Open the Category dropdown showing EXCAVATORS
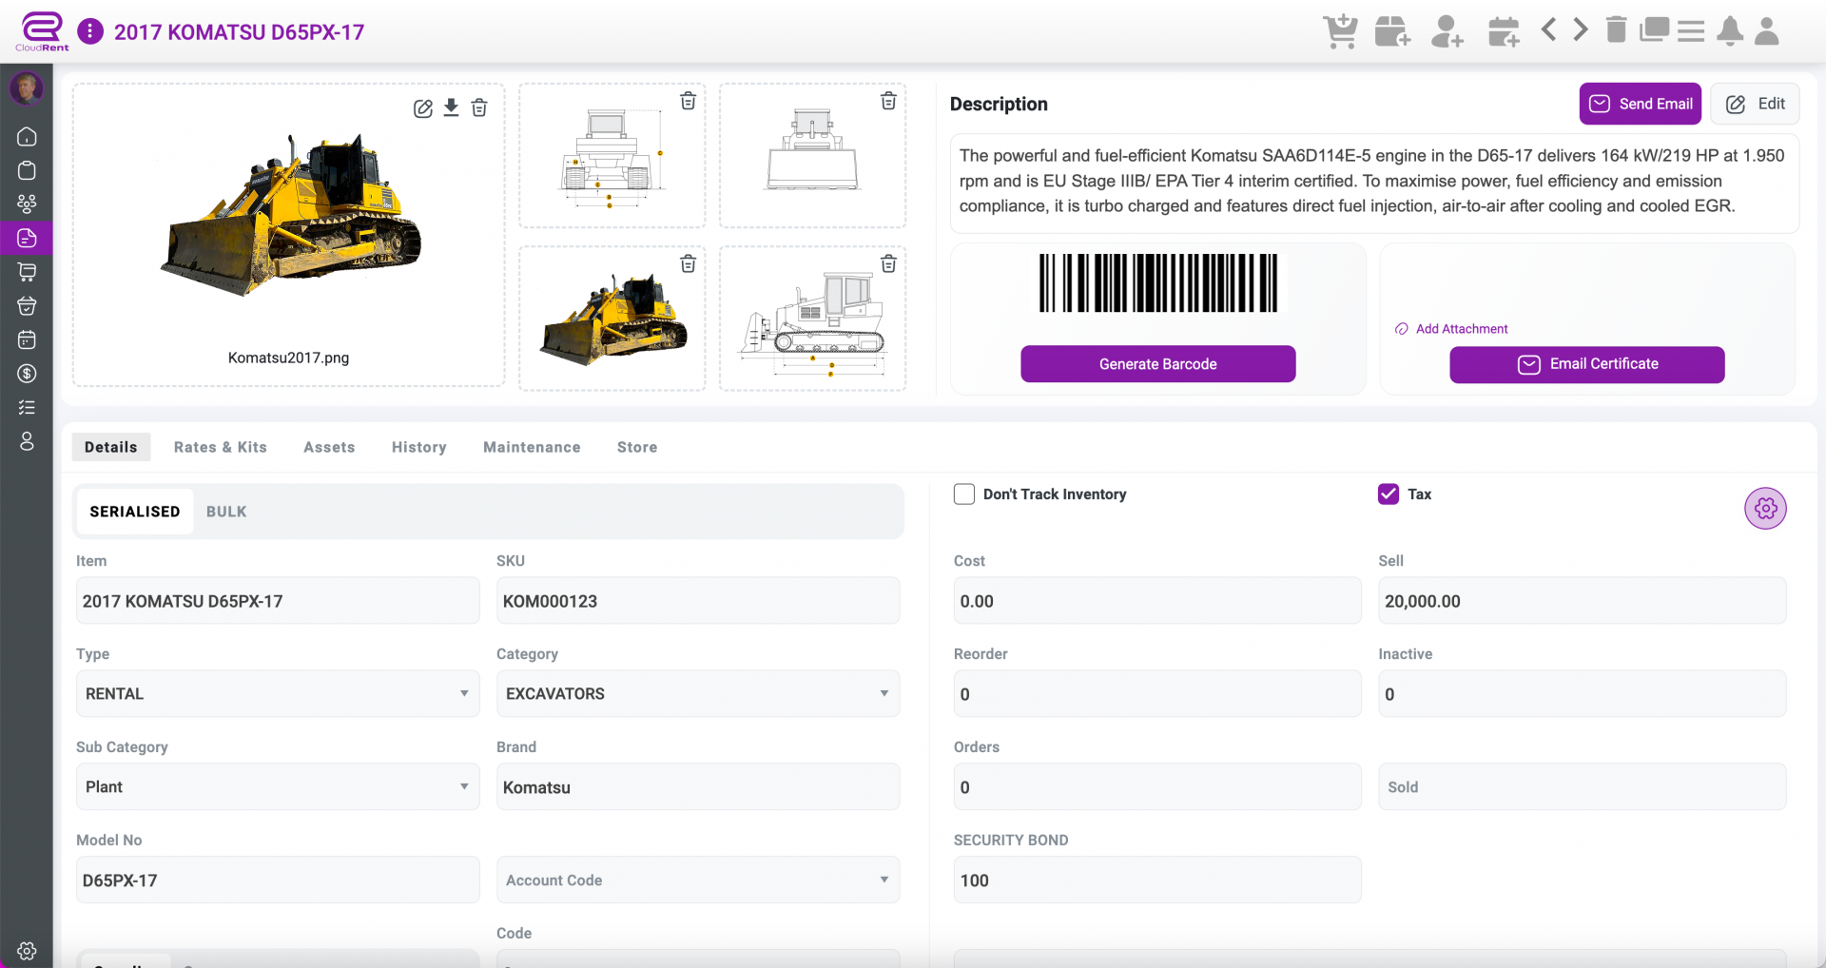The height and width of the screenshot is (968, 1826). click(x=698, y=694)
